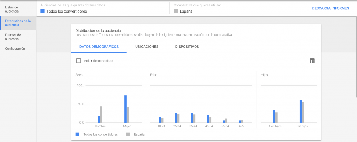Click the 'Mujer' axis label
The width and height of the screenshot is (357, 142).
pyautogui.click(x=127, y=126)
